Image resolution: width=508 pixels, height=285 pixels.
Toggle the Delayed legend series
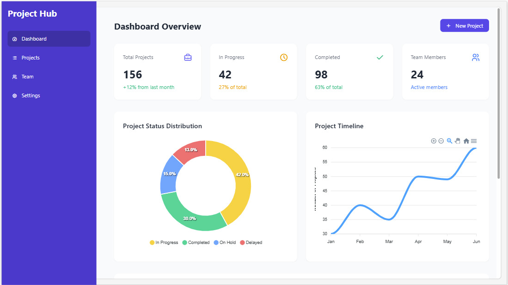[251, 243]
